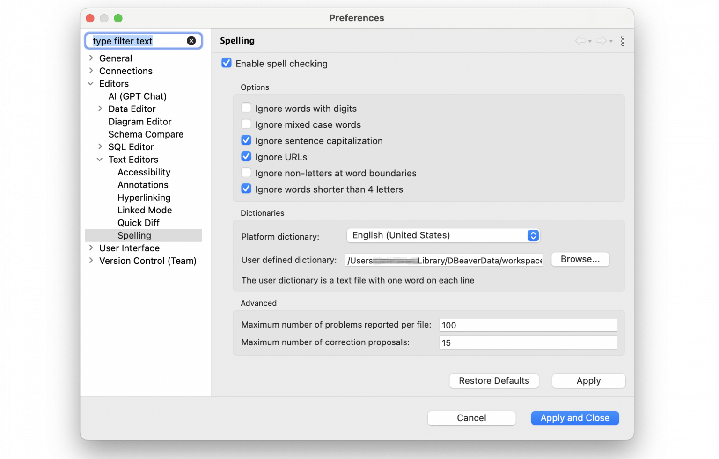Clear the filter text with the X icon
The width and height of the screenshot is (719, 459).
point(191,41)
